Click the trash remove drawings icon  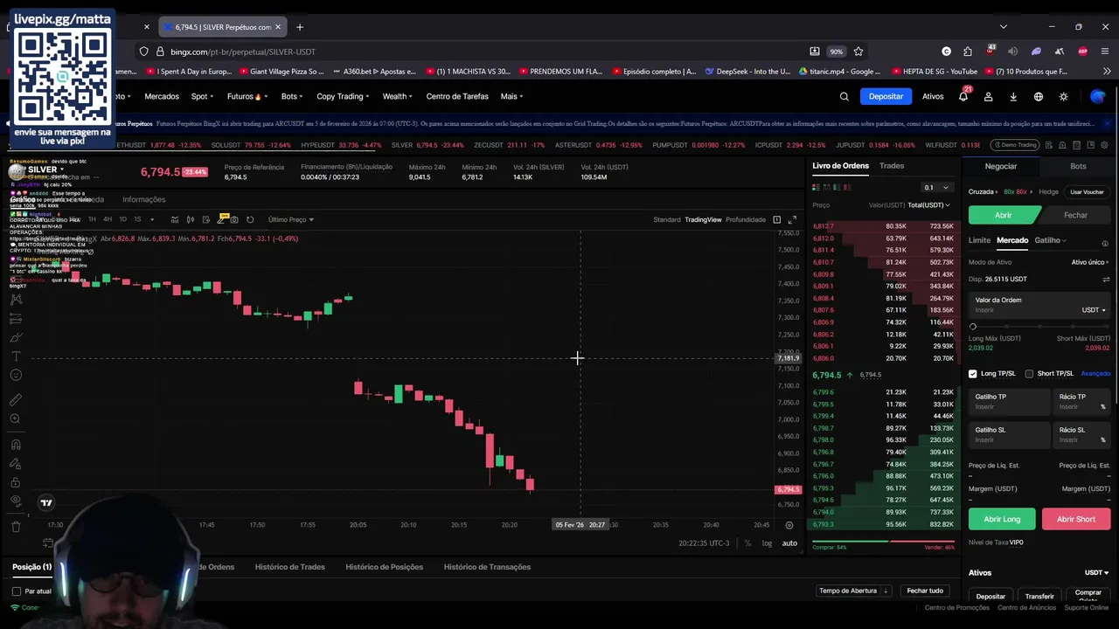[x=16, y=526]
